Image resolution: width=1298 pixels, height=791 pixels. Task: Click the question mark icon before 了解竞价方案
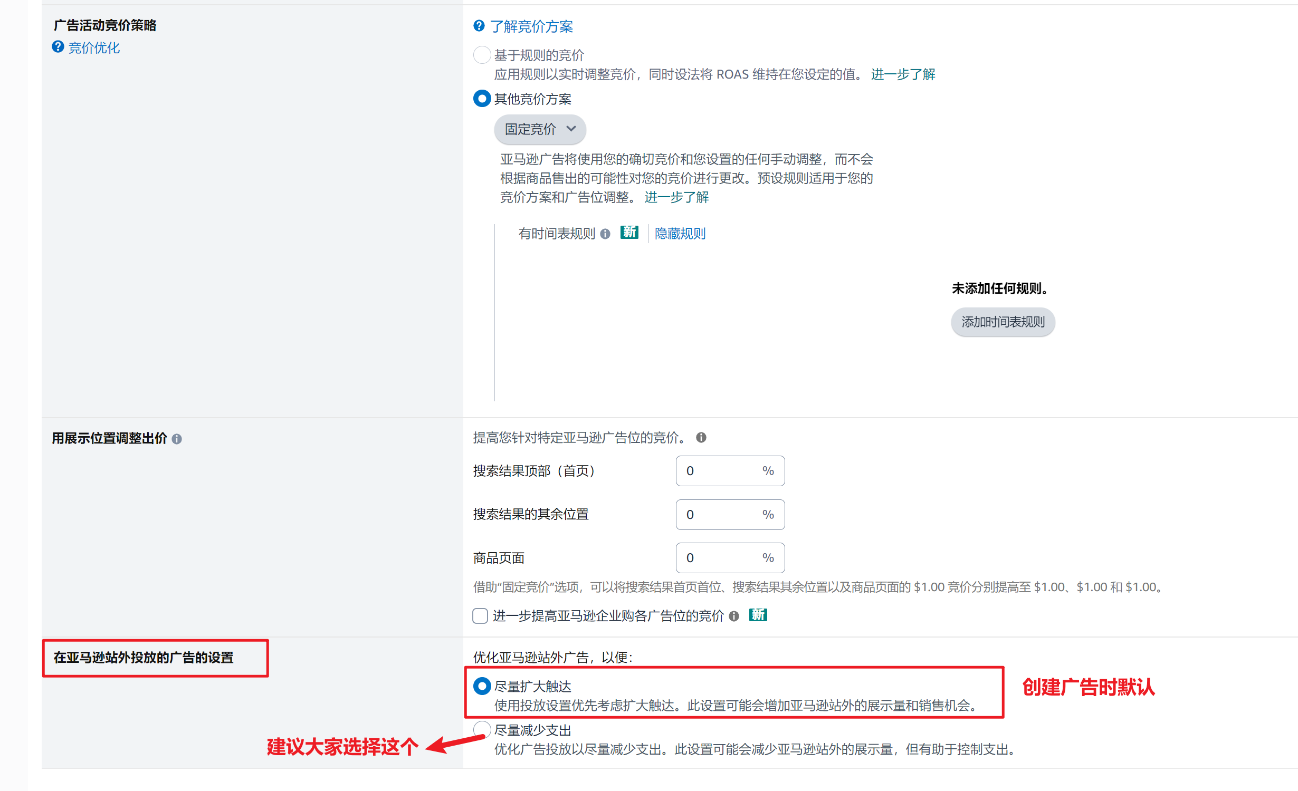(478, 25)
